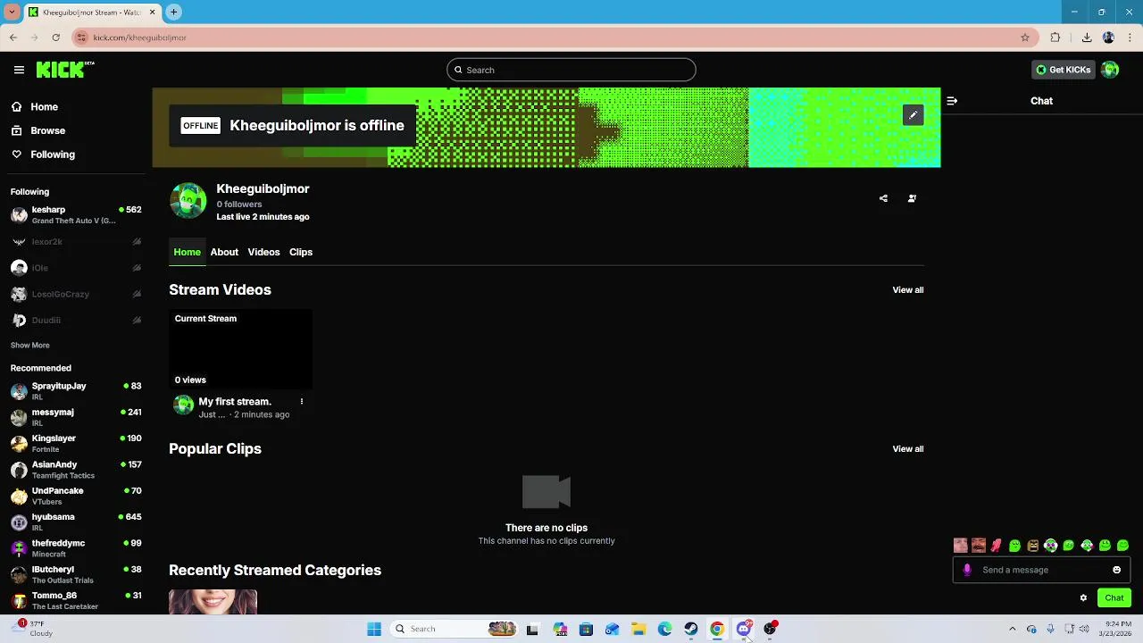Screen dimensions: 1143x643
Task: Expand following list with Show More
Action: (30, 346)
